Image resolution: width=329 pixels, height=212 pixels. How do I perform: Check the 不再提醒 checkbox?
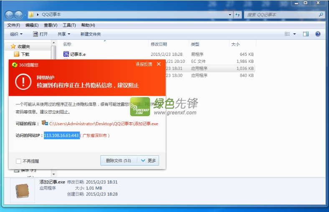[18, 161]
